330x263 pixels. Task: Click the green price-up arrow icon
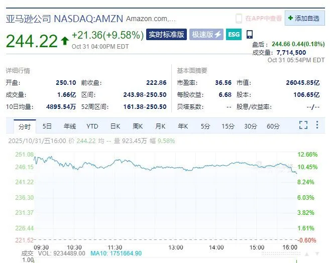coord(64,42)
